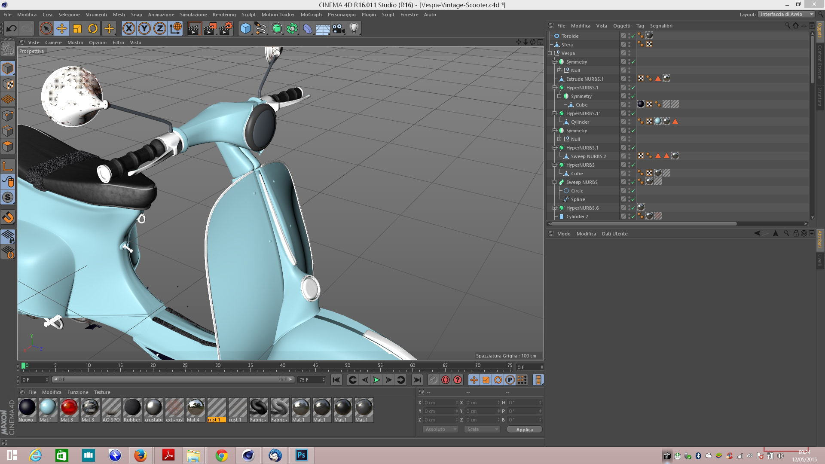The height and width of the screenshot is (464, 825).
Task: Open the Simulazione menu
Action: click(x=193, y=15)
